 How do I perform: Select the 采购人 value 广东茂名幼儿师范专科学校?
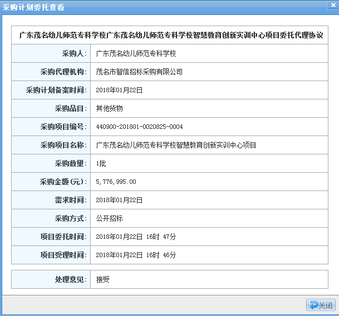(x=136, y=54)
